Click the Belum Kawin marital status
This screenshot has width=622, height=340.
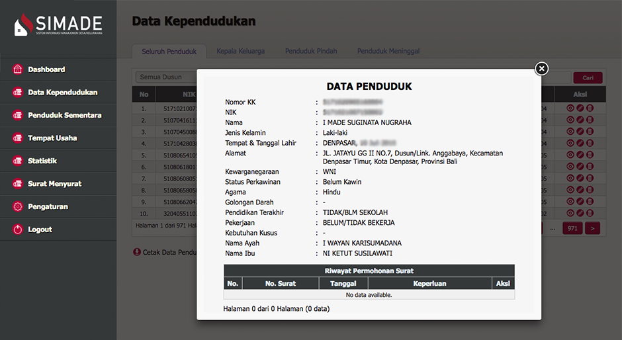pyautogui.click(x=342, y=182)
